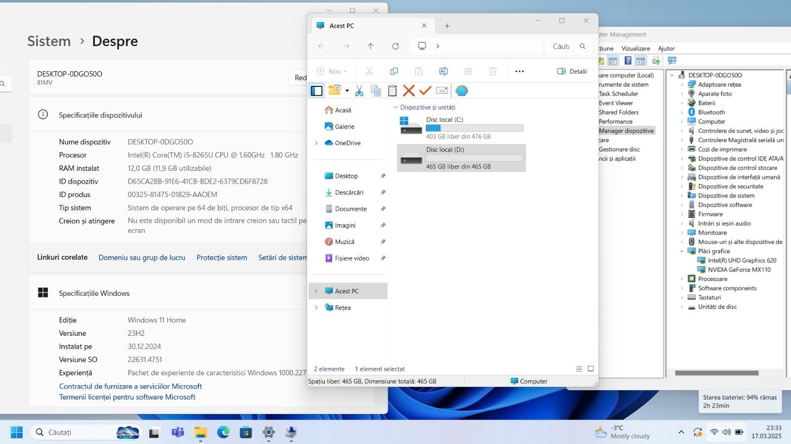Click Disc local (C:) storage usage bar

(474, 128)
